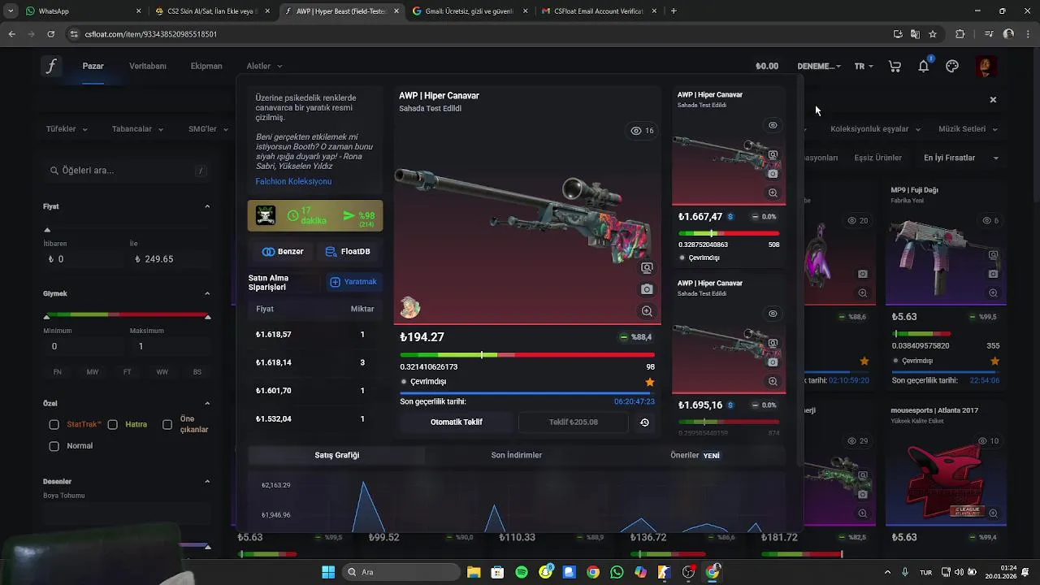Toggle the favorite star on the MP9 Fuji Dağı card
The width and height of the screenshot is (1040, 585).
994,361
